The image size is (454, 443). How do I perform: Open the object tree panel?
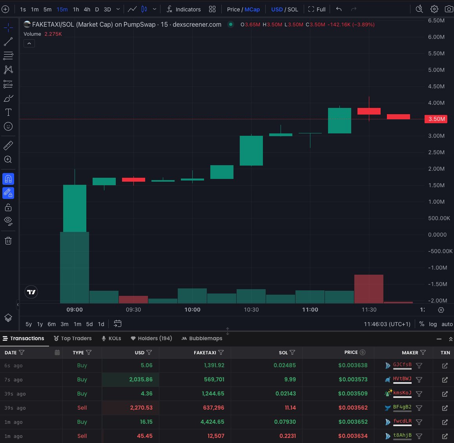(x=8, y=318)
